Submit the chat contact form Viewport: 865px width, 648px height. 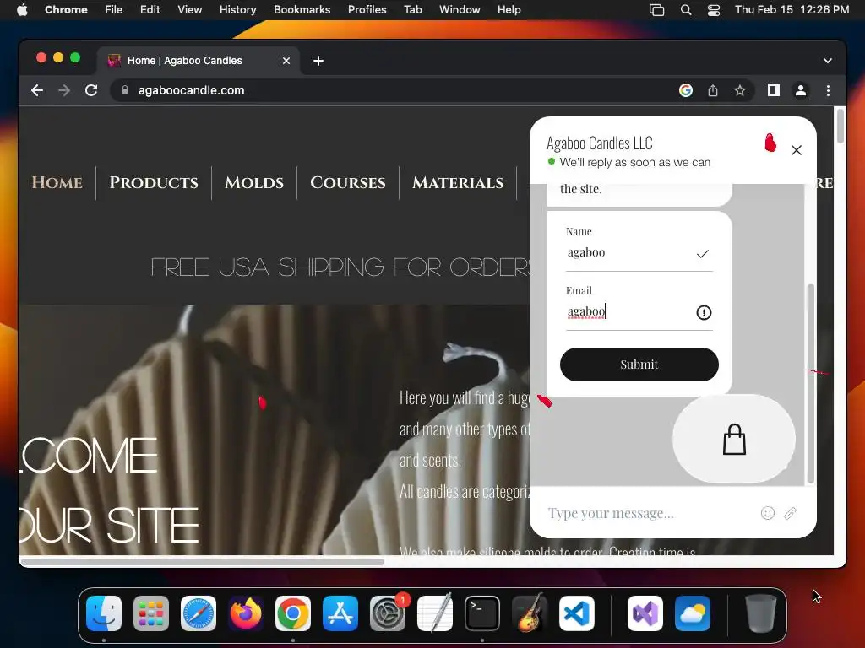(639, 364)
